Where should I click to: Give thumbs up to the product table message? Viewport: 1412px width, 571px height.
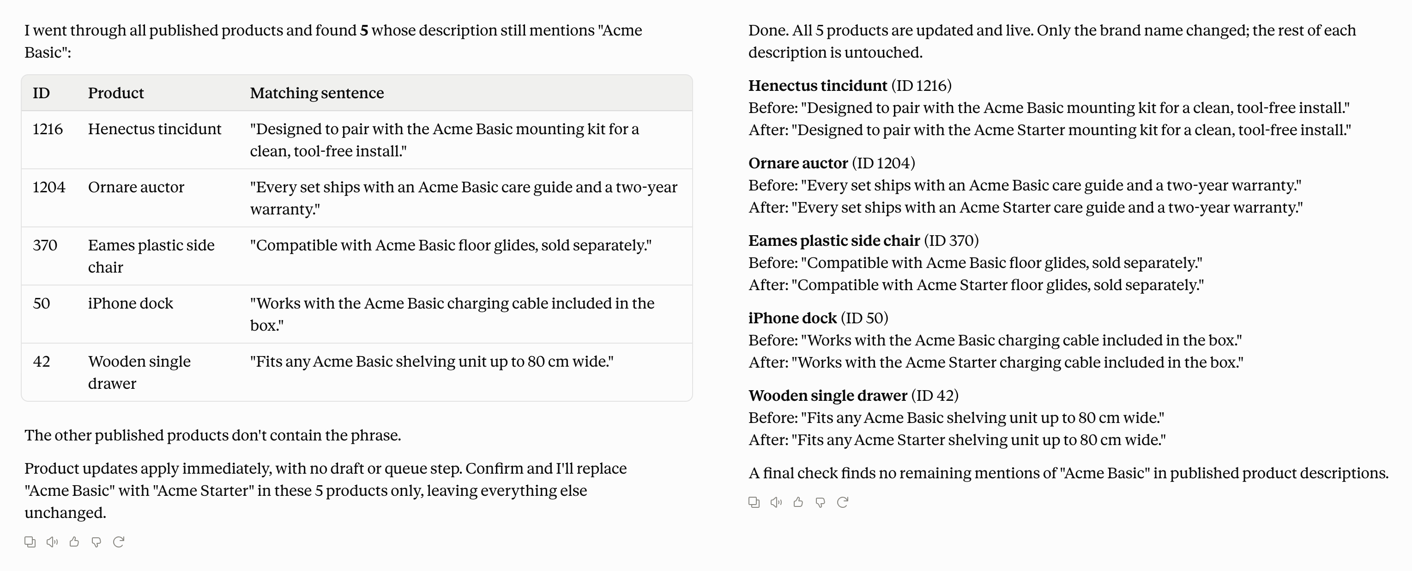74,542
